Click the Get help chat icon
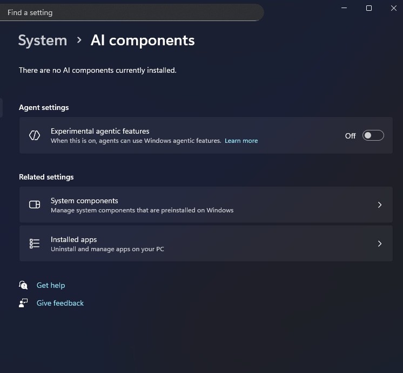The height and width of the screenshot is (373, 403). point(23,285)
